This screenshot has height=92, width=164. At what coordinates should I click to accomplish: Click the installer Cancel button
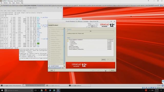click(112, 70)
